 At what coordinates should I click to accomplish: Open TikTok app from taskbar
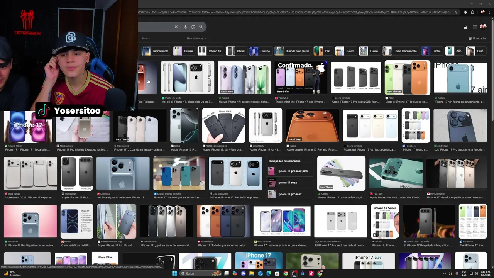point(311,273)
